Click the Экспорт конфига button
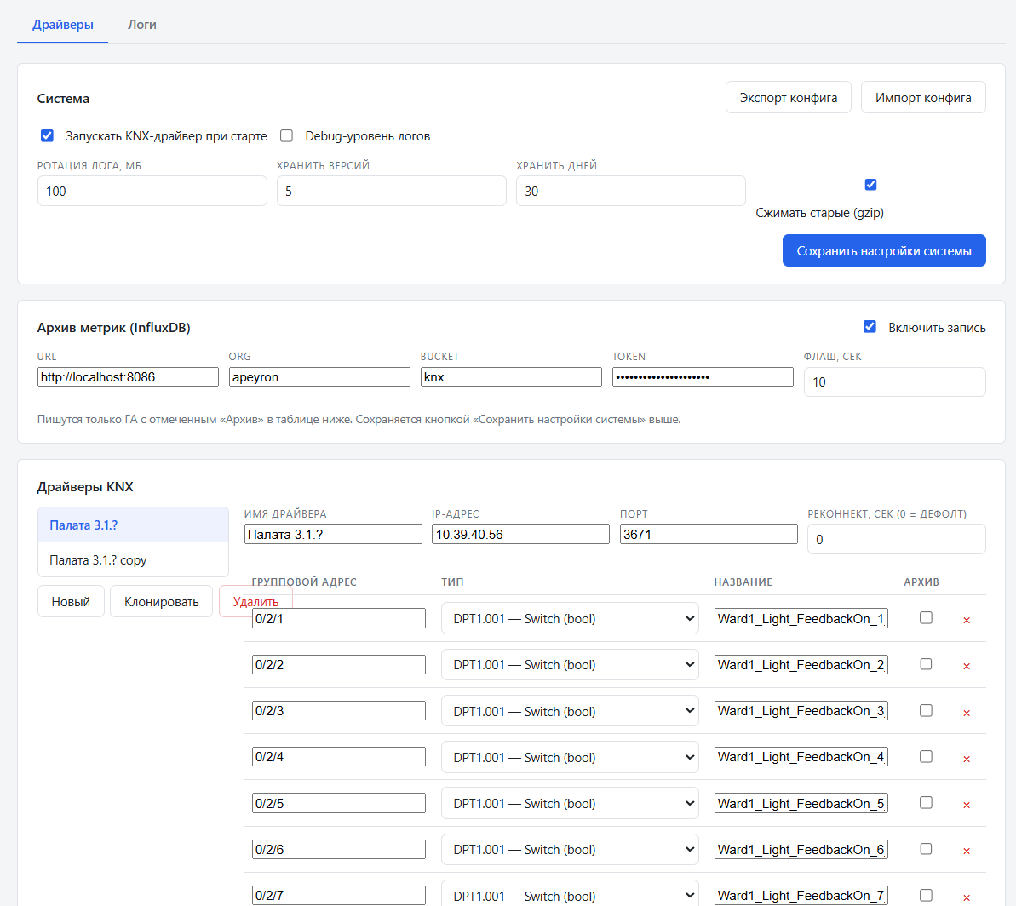This screenshot has height=906, width=1016. 788,98
